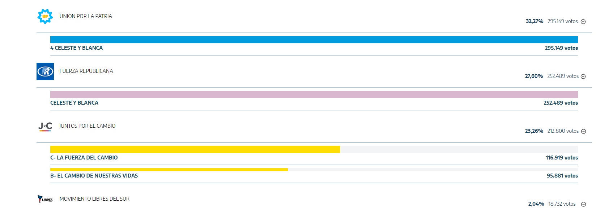Click the Fuerza Republicana party logo
613x214 pixels.
(x=45, y=71)
